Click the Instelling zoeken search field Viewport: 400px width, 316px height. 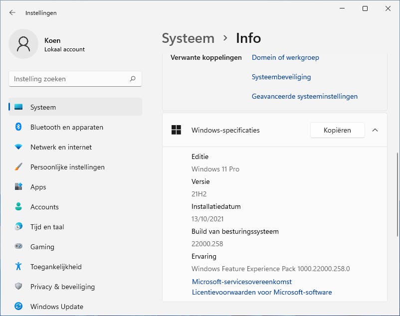click(70, 79)
